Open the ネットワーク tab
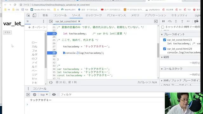This screenshot has height=114, width=203. tap(94, 16)
